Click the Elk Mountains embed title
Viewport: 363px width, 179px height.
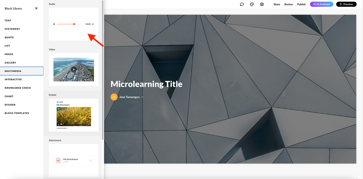coord(63,105)
